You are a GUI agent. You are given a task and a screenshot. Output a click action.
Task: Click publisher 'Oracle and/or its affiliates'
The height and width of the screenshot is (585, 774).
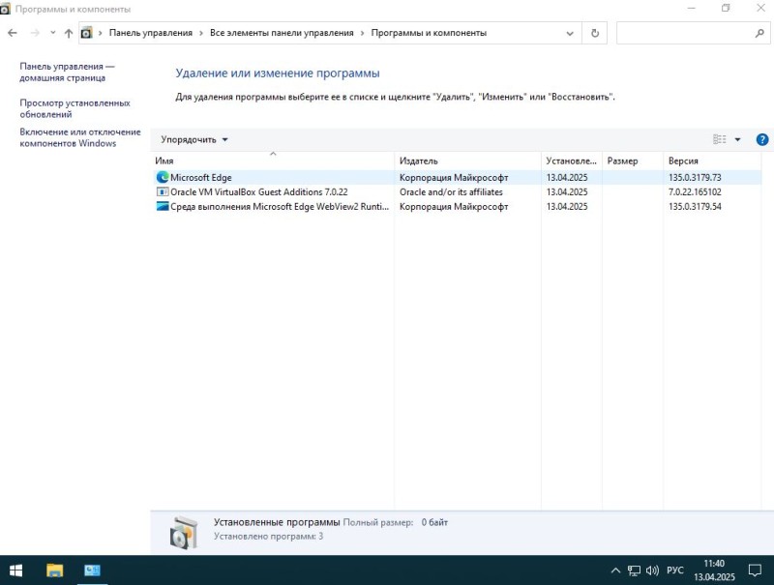pyautogui.click(x=451, y=191)
